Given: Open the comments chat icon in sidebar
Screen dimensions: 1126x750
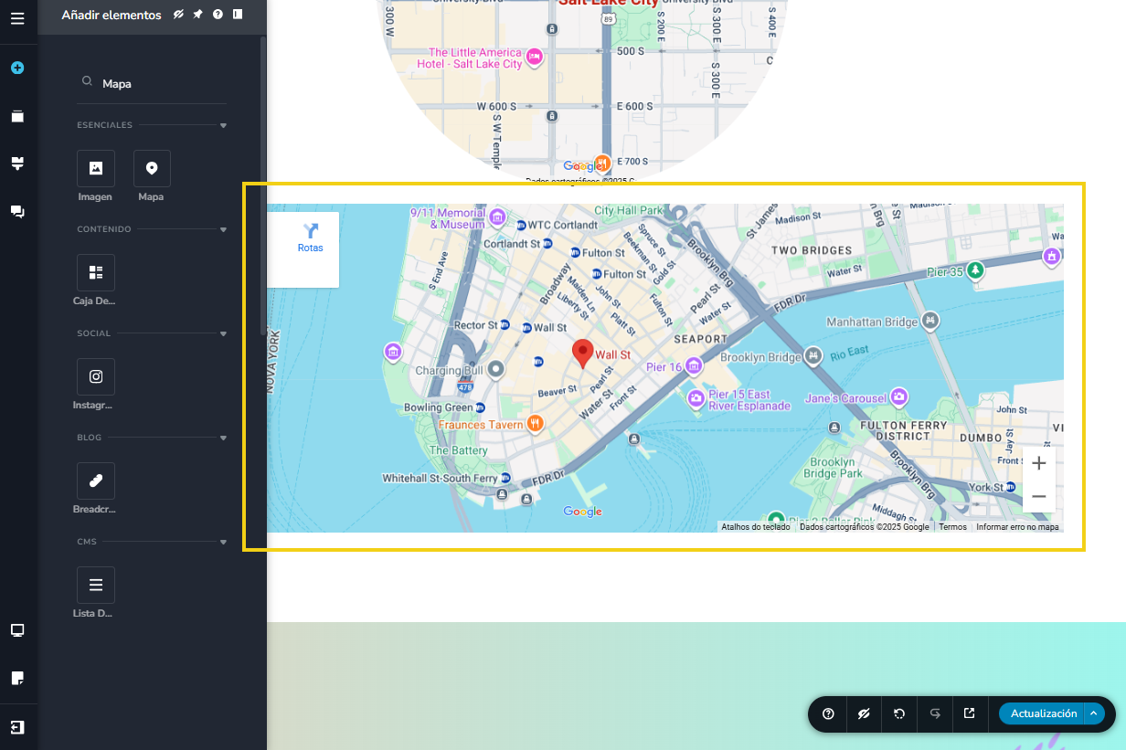Looking at the screenshot, I should click(x=17, y=211).
